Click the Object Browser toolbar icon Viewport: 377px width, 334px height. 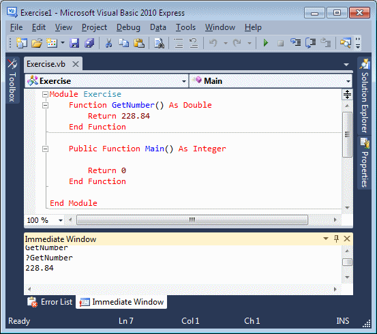pos(346,43)
